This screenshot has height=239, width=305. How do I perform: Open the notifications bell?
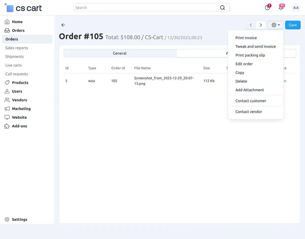point(281,8)
